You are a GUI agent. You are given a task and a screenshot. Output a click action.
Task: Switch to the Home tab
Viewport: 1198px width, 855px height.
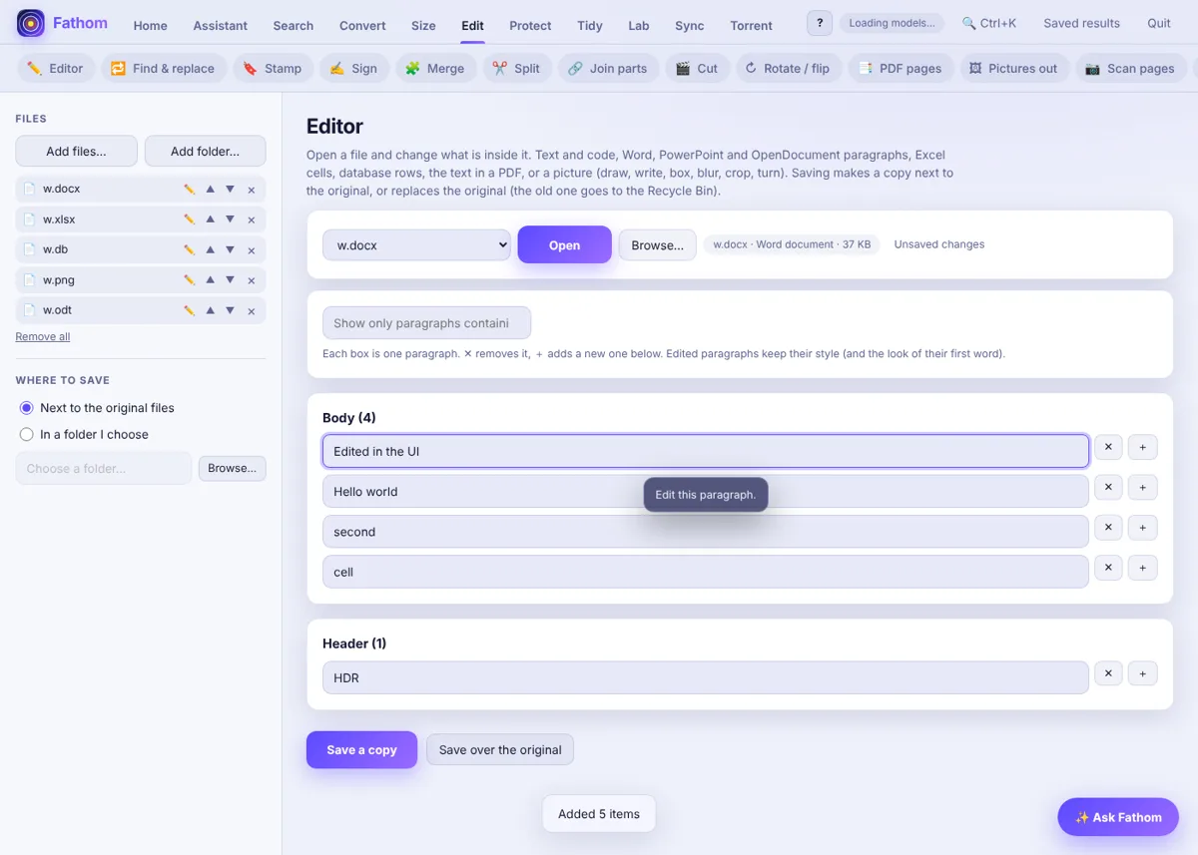151,25
